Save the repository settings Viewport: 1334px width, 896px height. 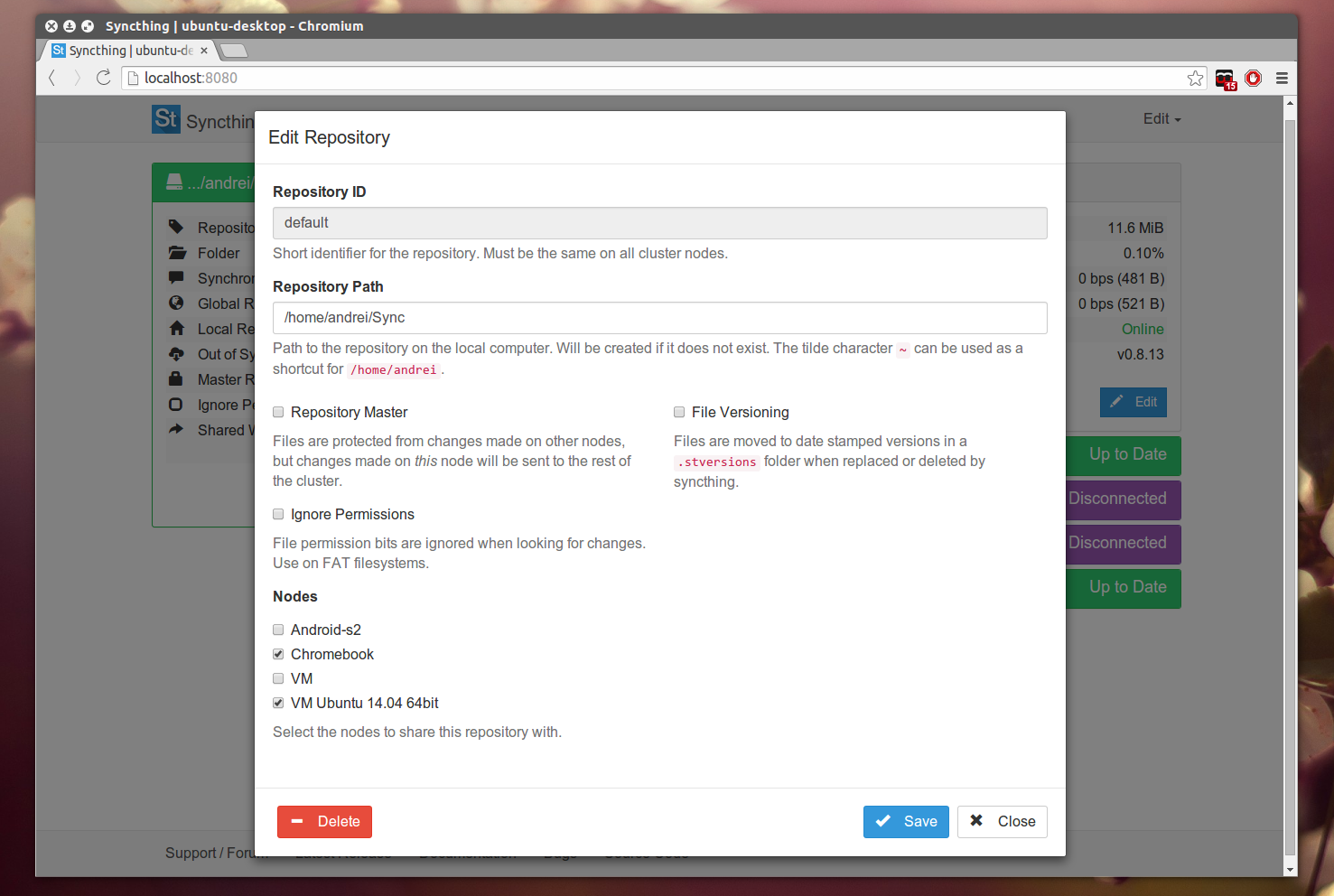click(x=906, y=821)
